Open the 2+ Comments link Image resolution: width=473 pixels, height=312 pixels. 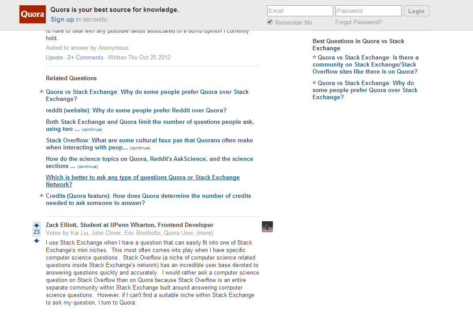(x=86, y=58)
